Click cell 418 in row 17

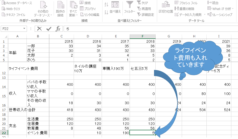(61, 110)
